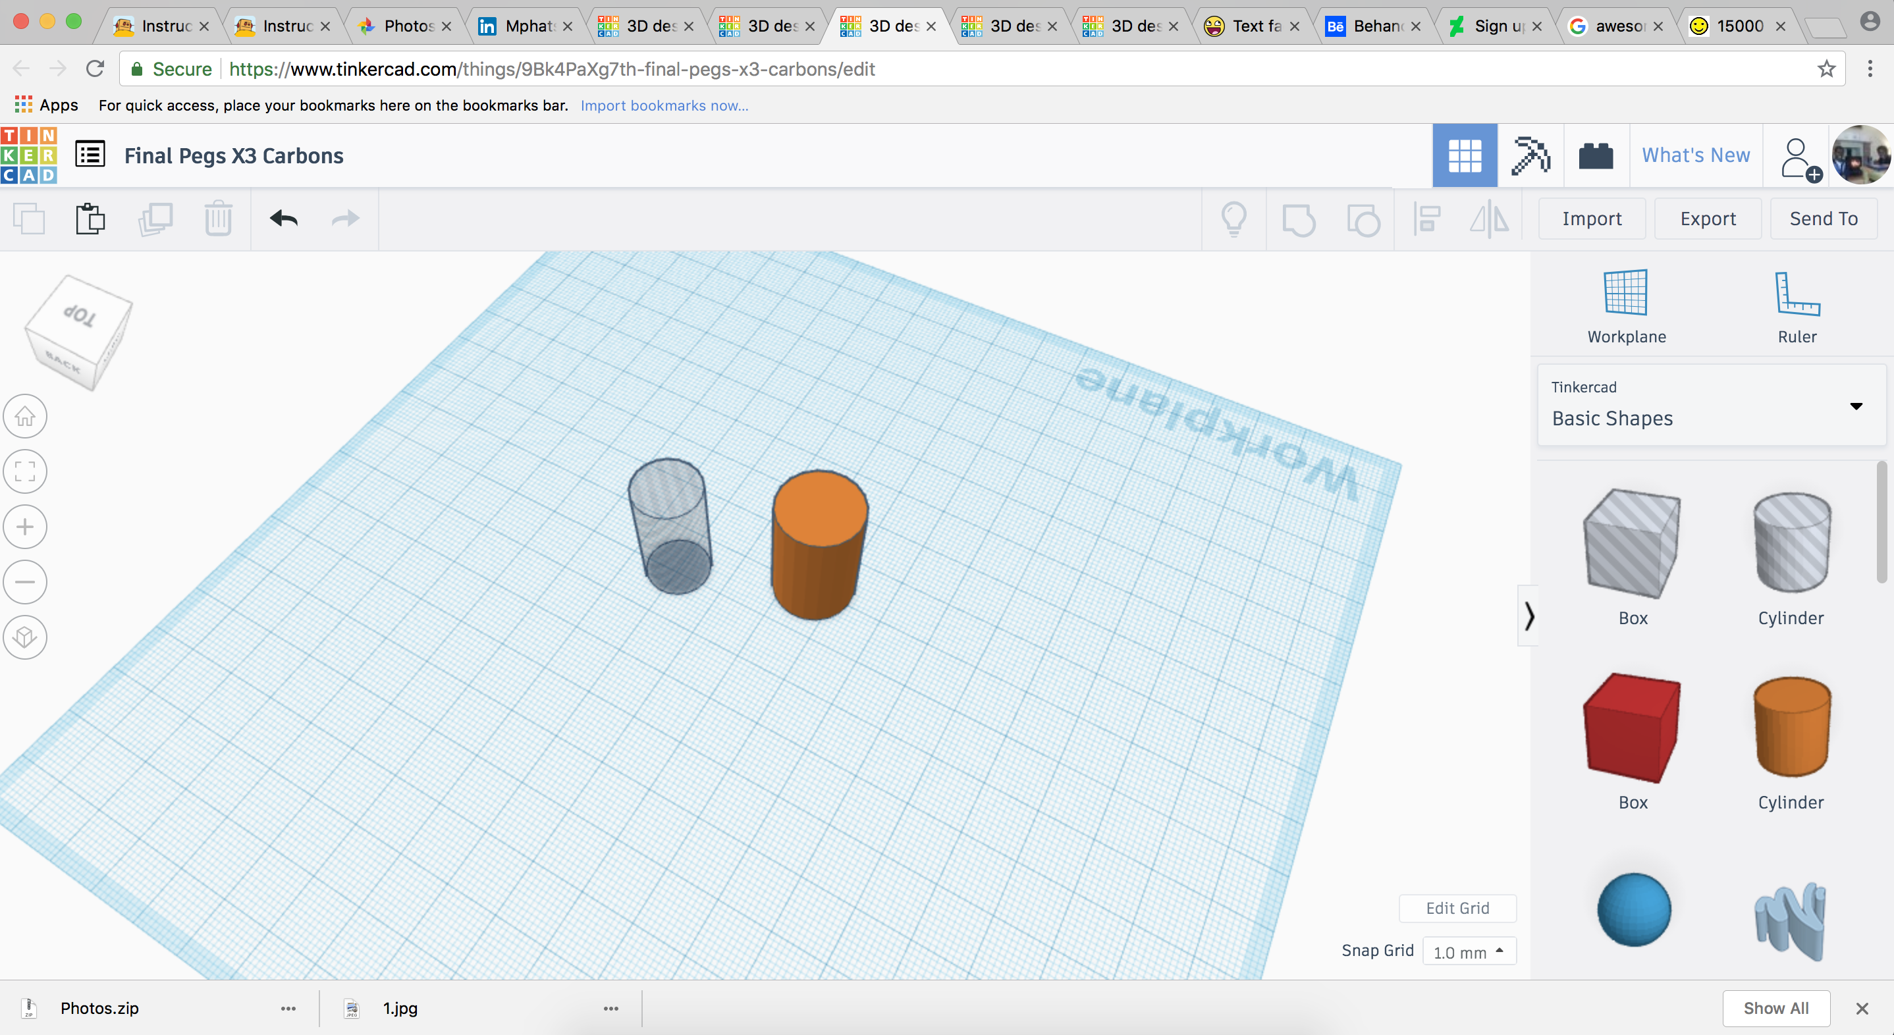This screenshot has height=1035, width=1894.
Task: Switch to the Behance tab
Action: pyautogui.click(x=1372, y=26)
